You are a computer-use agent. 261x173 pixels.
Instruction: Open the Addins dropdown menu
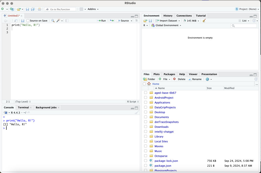[x=93, y=9]
